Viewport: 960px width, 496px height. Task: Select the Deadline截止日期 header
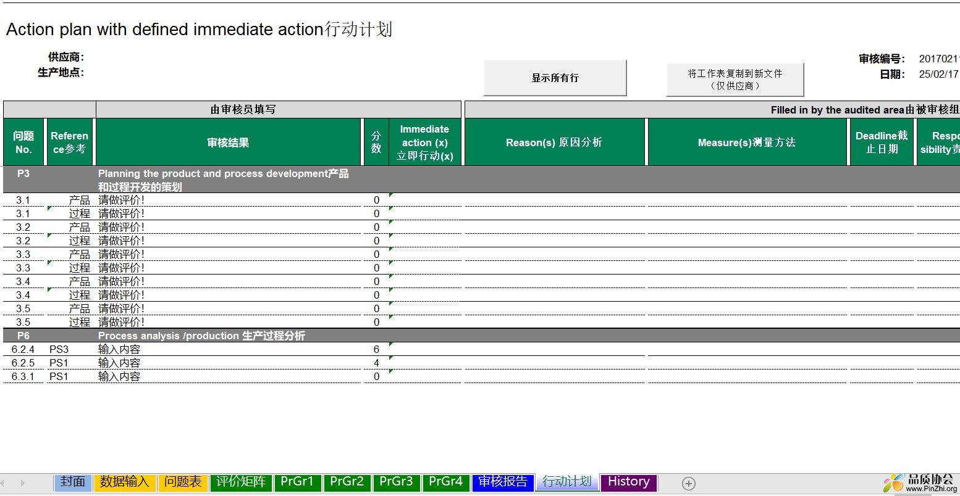pos(882,143)
